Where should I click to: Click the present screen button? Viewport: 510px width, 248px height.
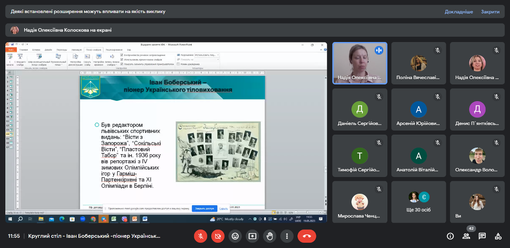[x=253, y=236]
